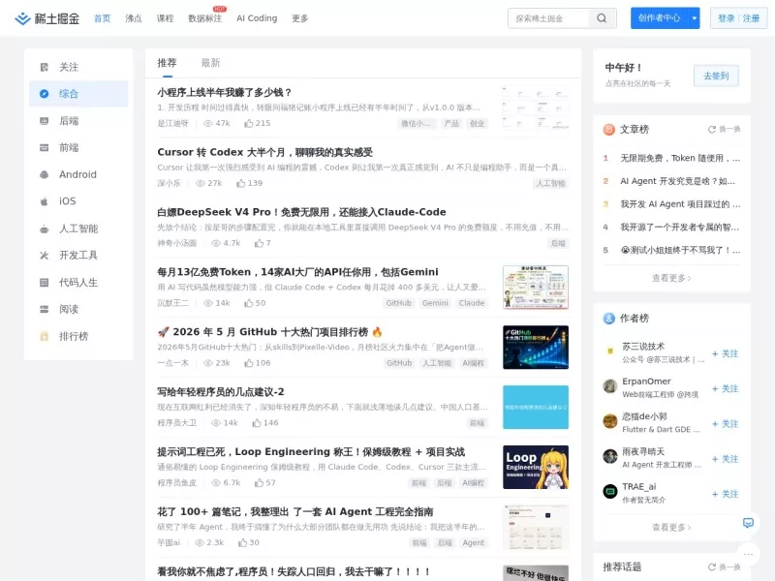The height and width of the screenshot is (581, 775).
Task: Open the 沸点 nav item
Action: [x=134, y=18]
